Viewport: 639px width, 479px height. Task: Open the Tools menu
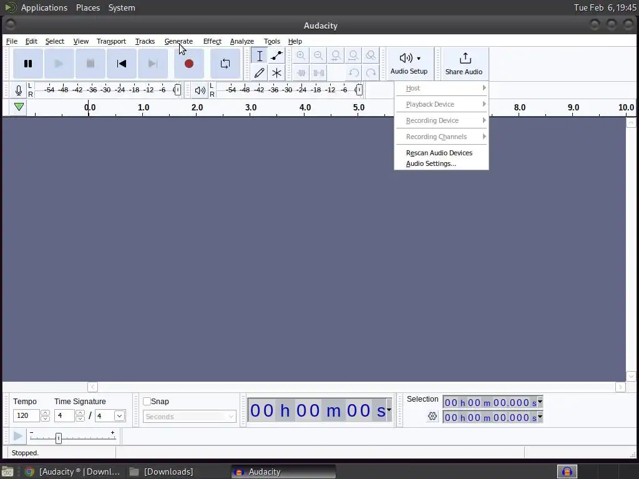[x=272, y=41]
